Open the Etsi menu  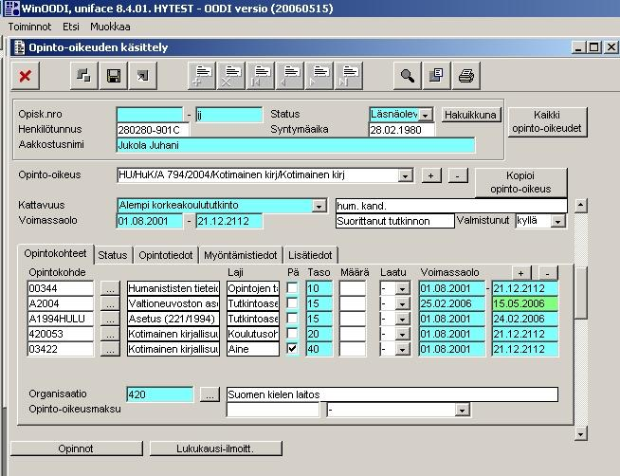pyautogui.click(x=71, y=27)
